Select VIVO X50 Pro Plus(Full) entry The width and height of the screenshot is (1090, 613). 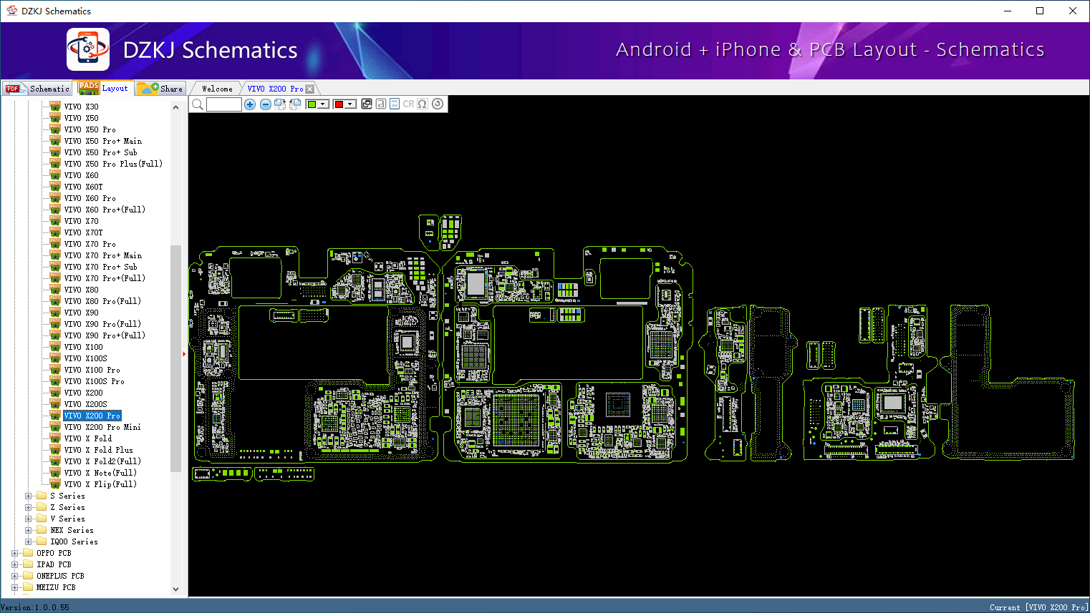[113, 164]
